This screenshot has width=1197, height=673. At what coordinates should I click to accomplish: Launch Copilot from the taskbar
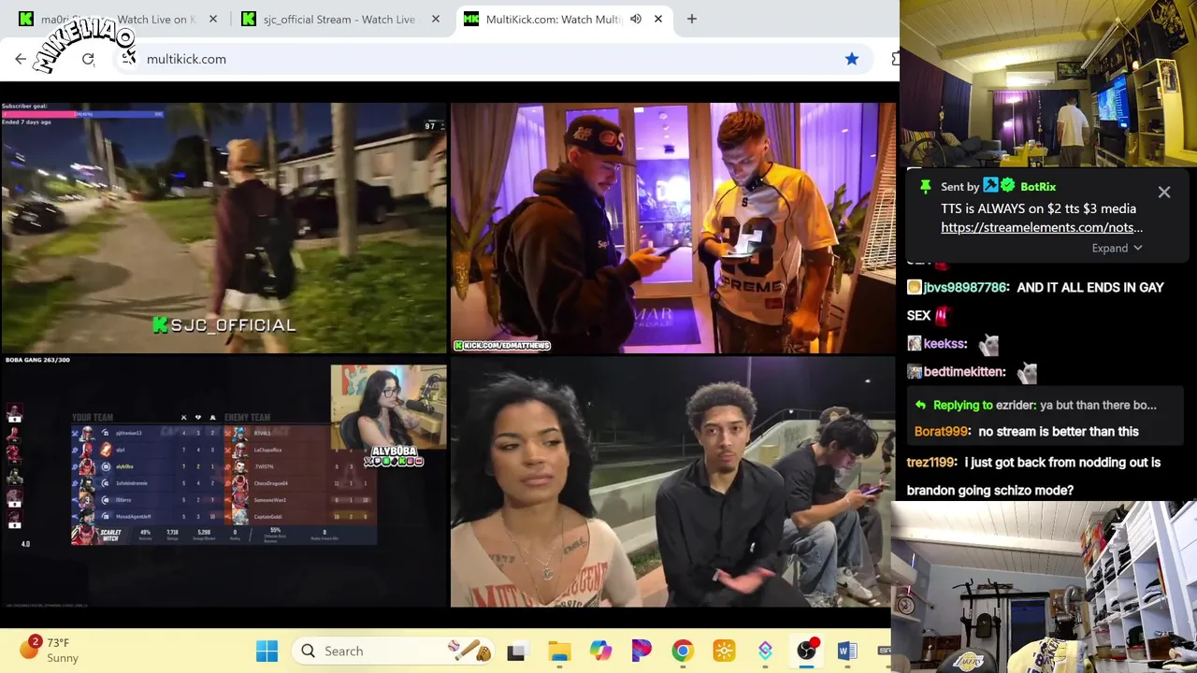pos(600,651)
